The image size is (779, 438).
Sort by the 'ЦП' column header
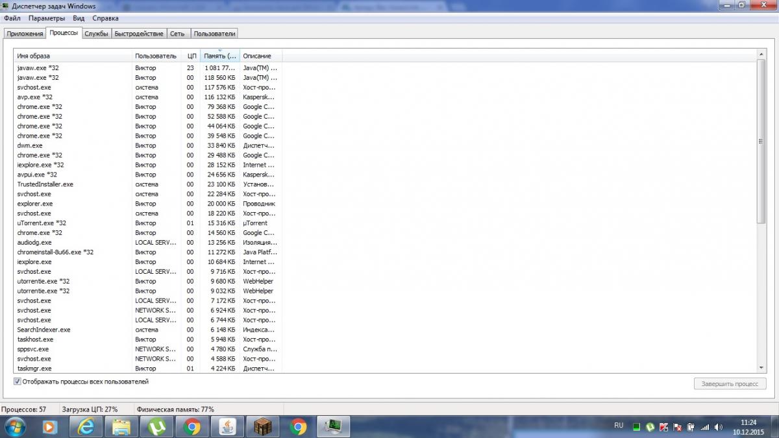coord(190,56)
